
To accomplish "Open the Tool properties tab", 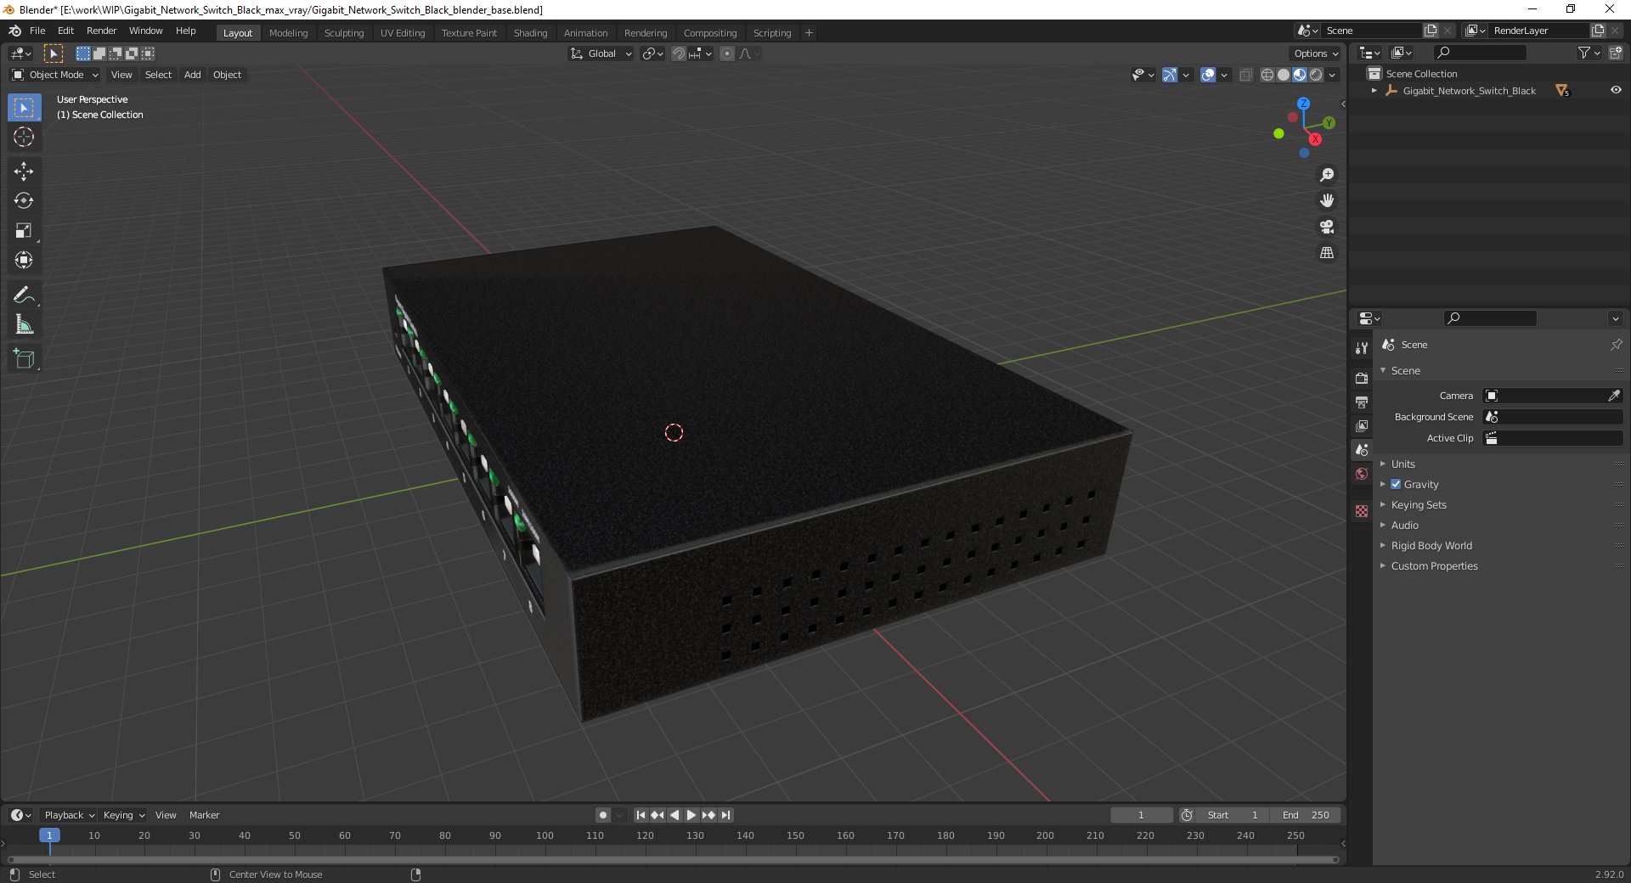I will [1362, 348].
